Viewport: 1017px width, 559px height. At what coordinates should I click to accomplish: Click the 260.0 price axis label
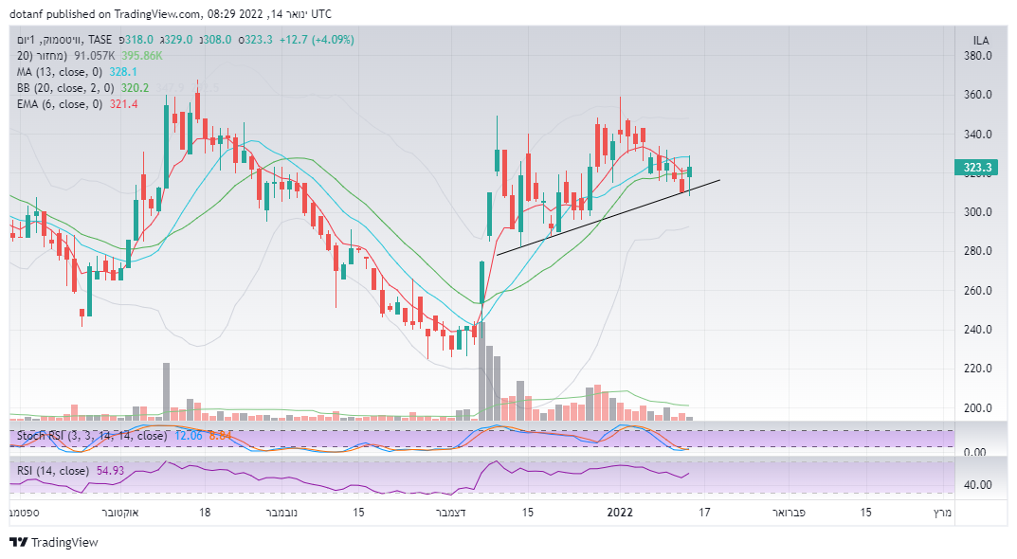[x=977, y=291]
